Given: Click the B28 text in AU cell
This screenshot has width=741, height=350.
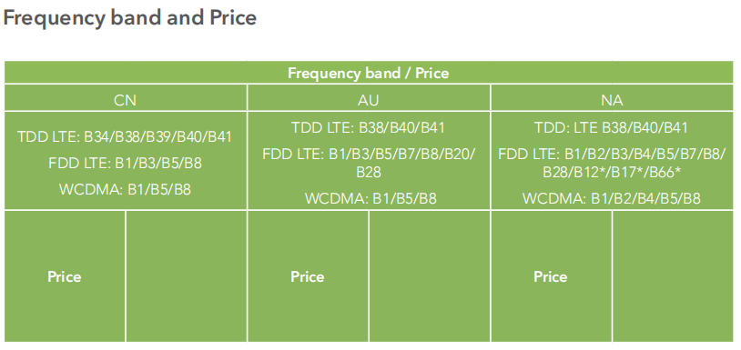Looking at the screenshot, I should pyautogui.click(x=369, y=172).
